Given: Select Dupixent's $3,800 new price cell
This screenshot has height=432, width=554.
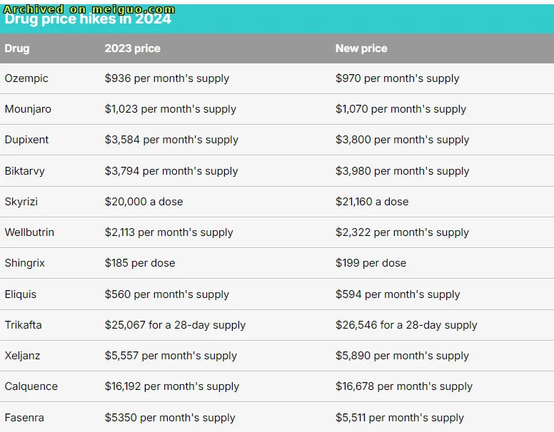Looking at the screenshot, I should pyautogui.click(x=402, y=140).
